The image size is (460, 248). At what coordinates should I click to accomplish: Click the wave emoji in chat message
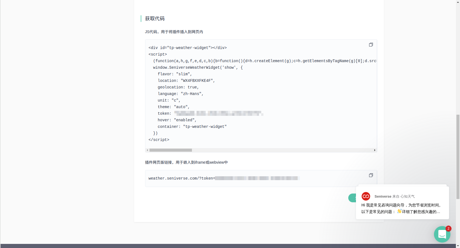(399, 211)
